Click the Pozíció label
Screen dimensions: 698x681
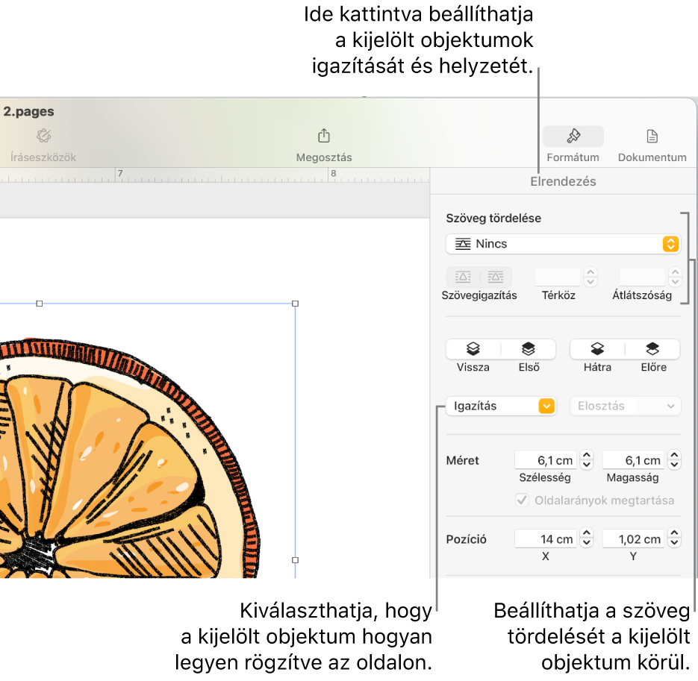click(466, 539)
